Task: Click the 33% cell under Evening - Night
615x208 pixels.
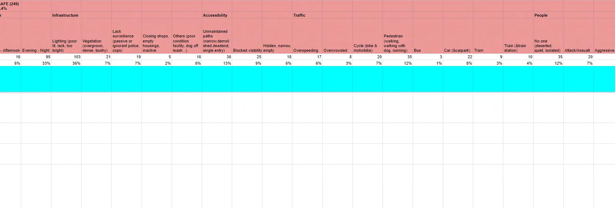Action: pos(36,63)
